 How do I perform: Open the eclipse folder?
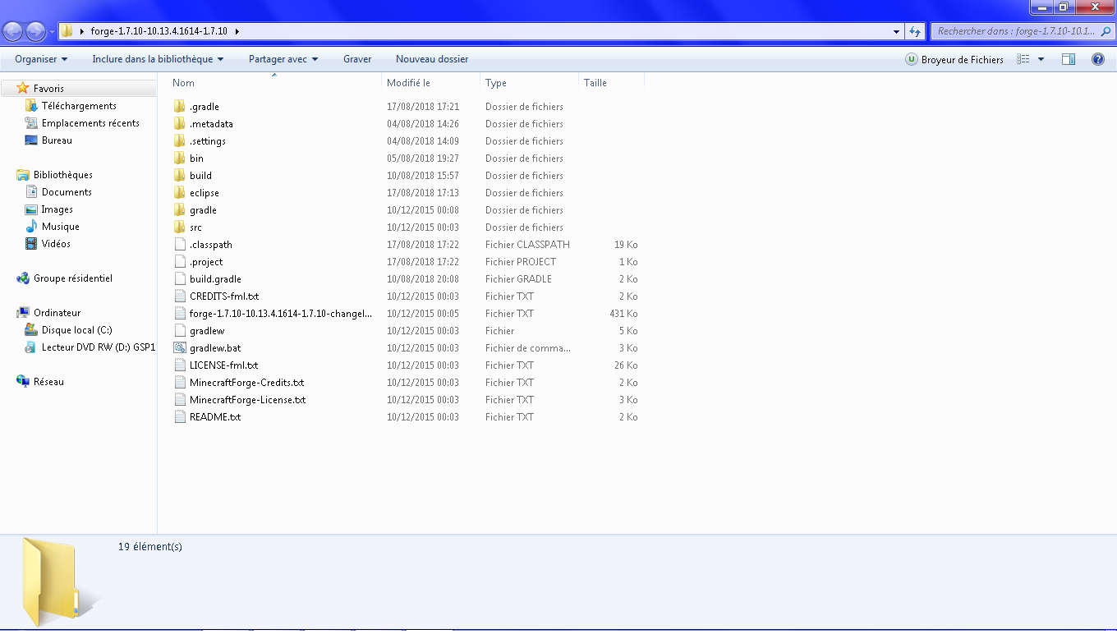204,193
